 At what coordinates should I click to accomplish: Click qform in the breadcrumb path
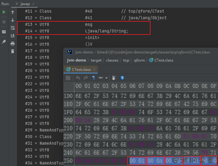pyautogui.click(x=139, y=60)
